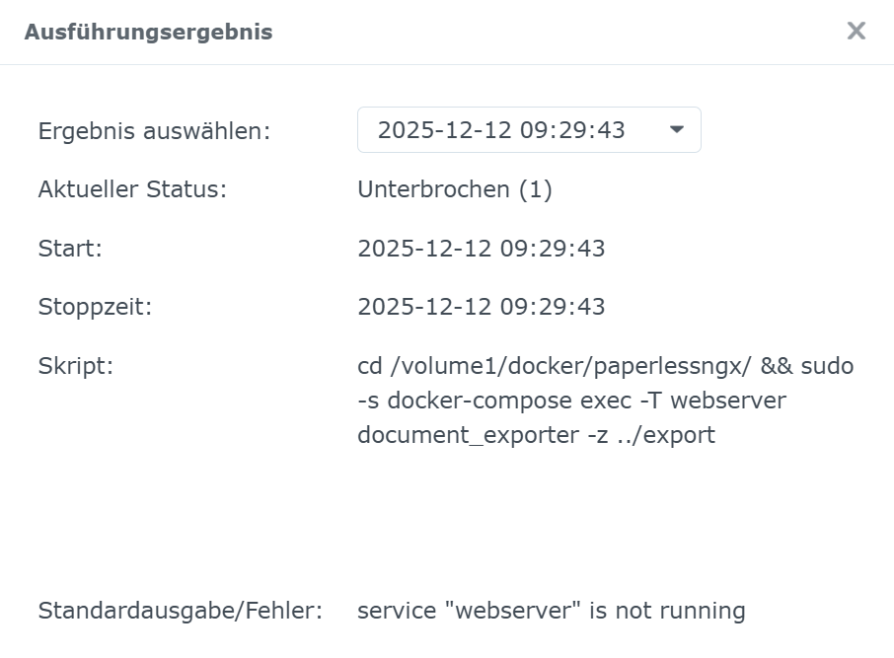Click the Standardausgabe/Fehler label
The image size is (894, 658).
click(x=181, y=611)
